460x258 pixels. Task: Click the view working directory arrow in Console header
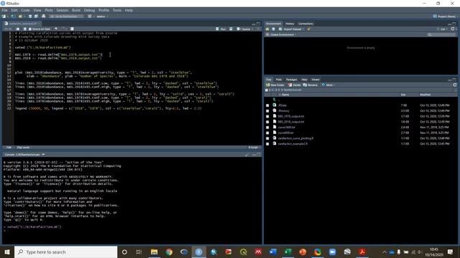coord(43,154)
